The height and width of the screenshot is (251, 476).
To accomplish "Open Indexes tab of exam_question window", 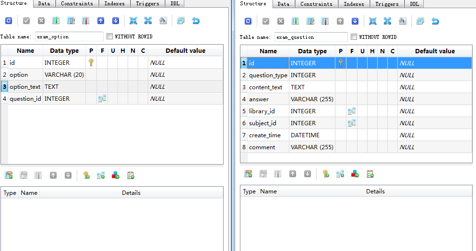I will [354, 4].
